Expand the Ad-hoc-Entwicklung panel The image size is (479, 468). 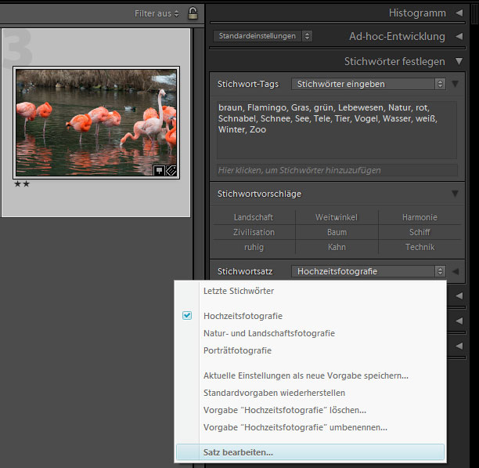(459, 36)
